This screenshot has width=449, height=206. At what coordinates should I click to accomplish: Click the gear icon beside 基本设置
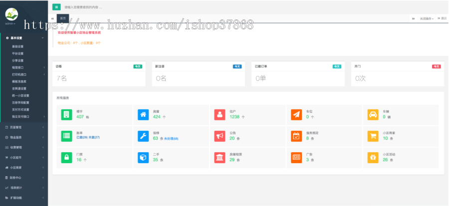pos(7,38)
